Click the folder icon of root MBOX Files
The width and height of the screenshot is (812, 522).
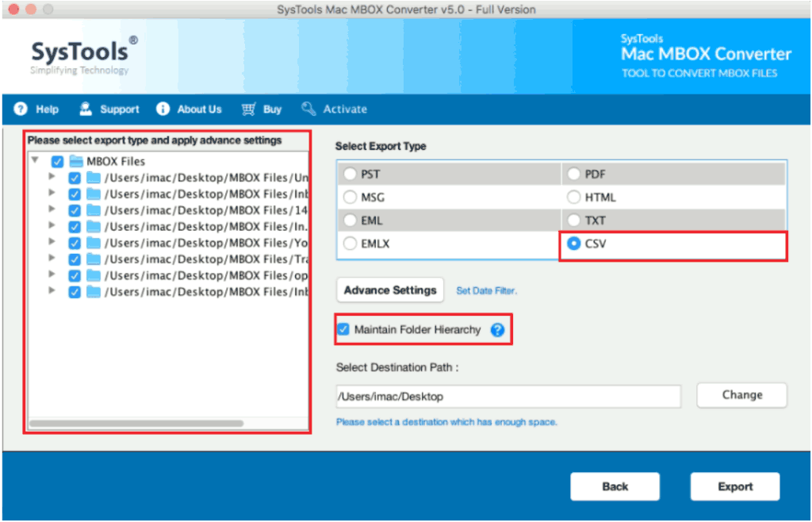click(x=76, y=161)
